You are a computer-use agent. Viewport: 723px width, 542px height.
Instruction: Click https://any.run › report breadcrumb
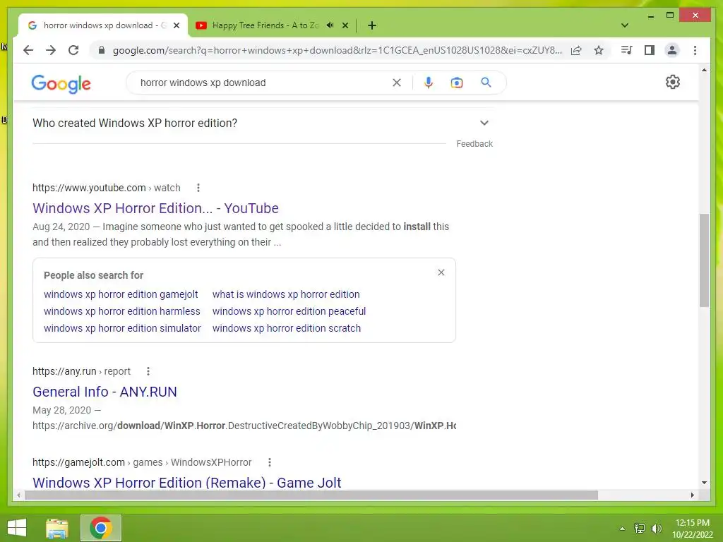click(82, 371)
